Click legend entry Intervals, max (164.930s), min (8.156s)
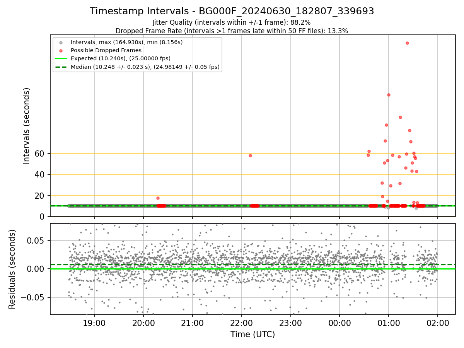Screen dimensions: 464x348 (x=126, y=42)
